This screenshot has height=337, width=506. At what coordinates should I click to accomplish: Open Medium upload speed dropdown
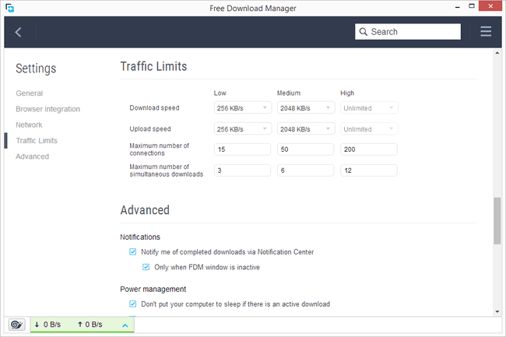tap(306, 128)
